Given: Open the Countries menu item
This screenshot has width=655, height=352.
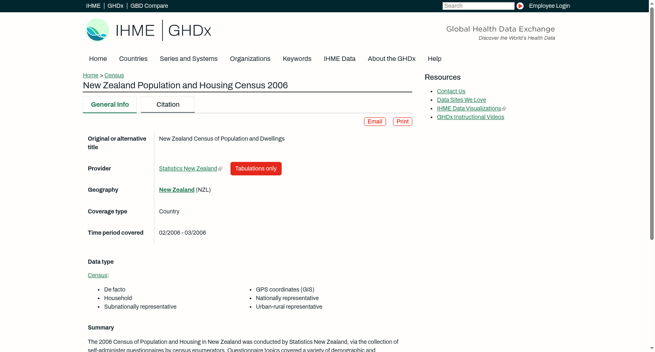Looking at the screenshot, I should click(x=133, y=58).
